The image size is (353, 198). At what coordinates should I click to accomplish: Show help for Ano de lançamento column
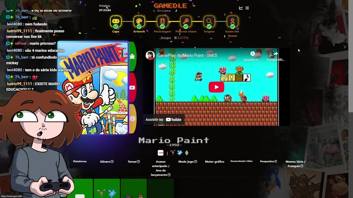click(169, 175)
